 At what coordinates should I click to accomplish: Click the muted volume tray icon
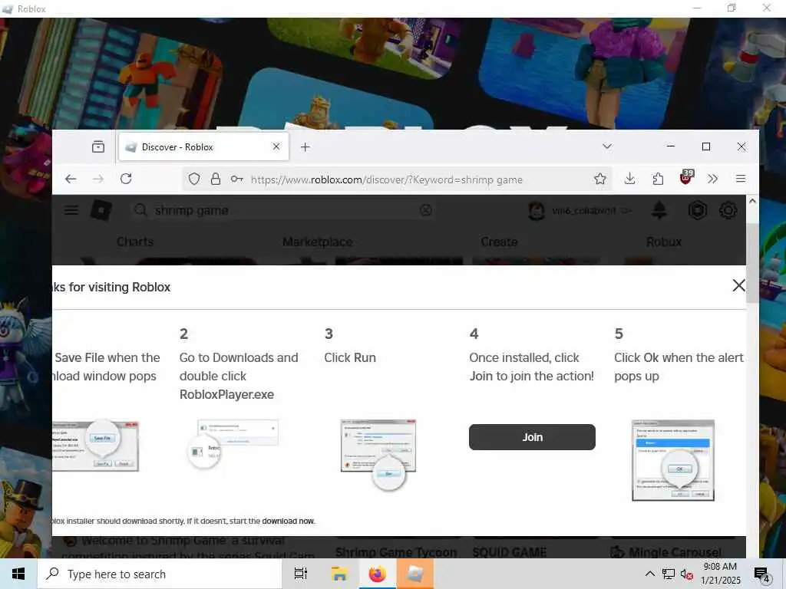(686, 574)
